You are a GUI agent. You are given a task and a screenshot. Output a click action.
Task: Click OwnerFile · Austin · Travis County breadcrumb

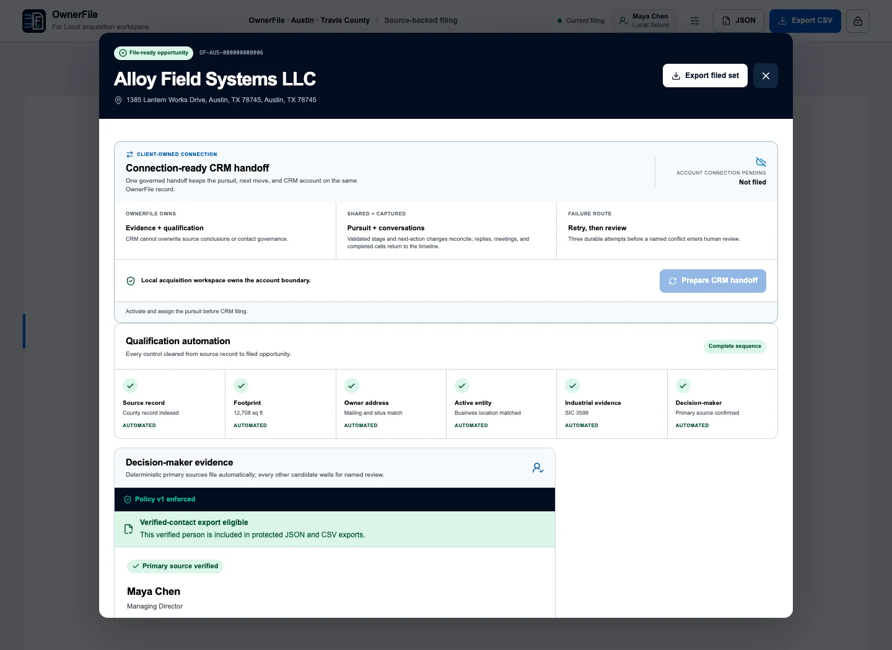click(x=309, y=20)
